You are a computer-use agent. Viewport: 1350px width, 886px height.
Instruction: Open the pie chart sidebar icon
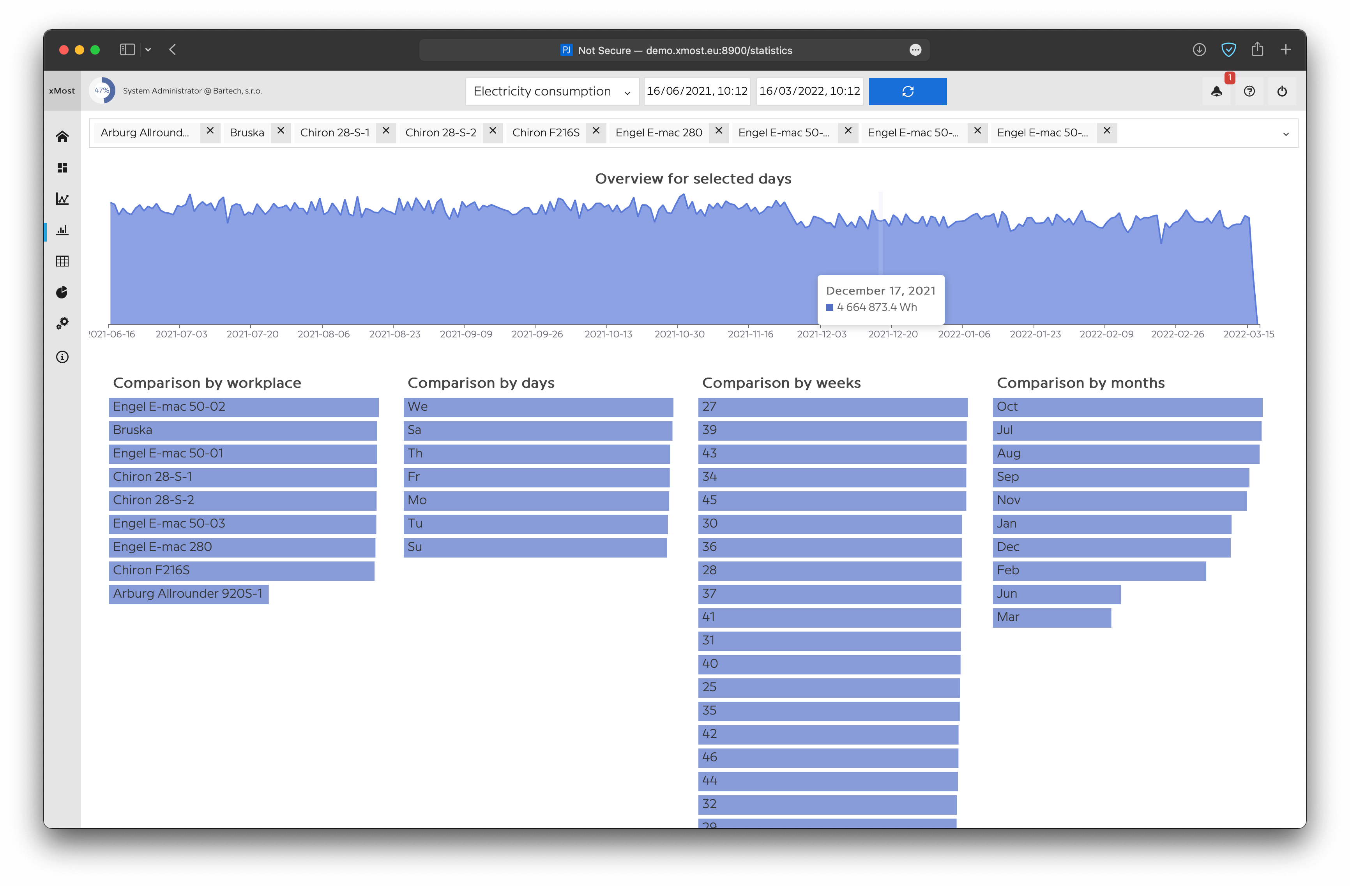[62, 292]
